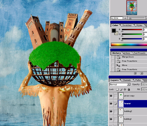Switch to the Tool Presets tab

click(139, 53)
